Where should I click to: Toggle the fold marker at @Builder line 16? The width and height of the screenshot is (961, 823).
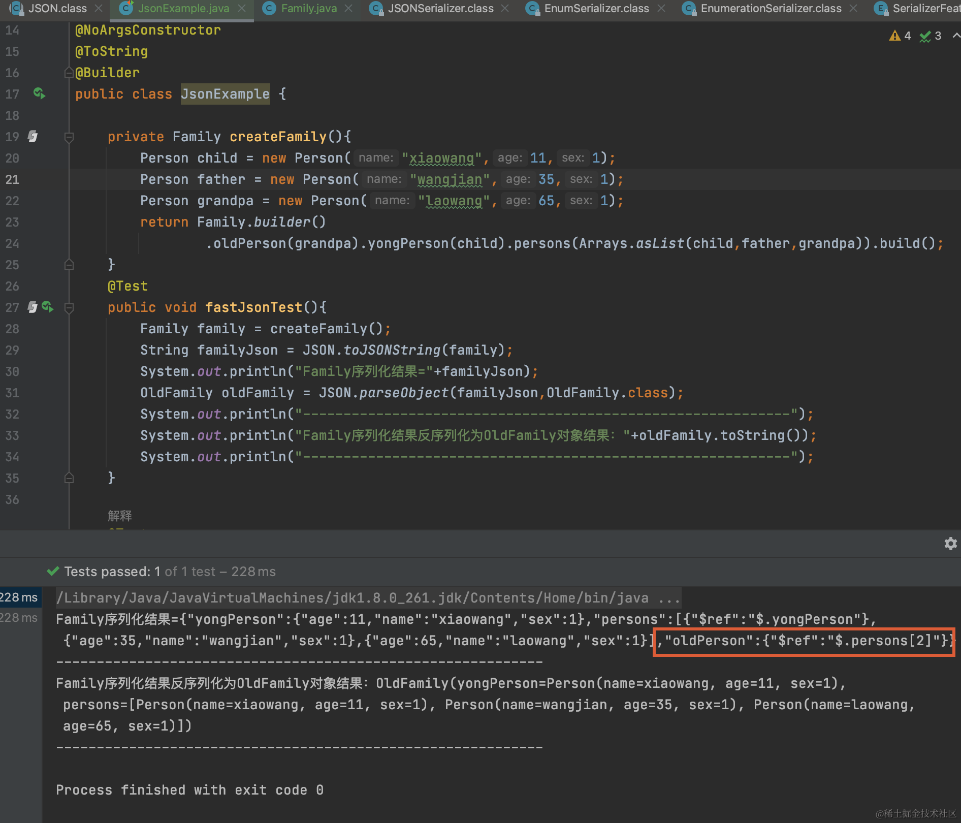pos(69,73)
